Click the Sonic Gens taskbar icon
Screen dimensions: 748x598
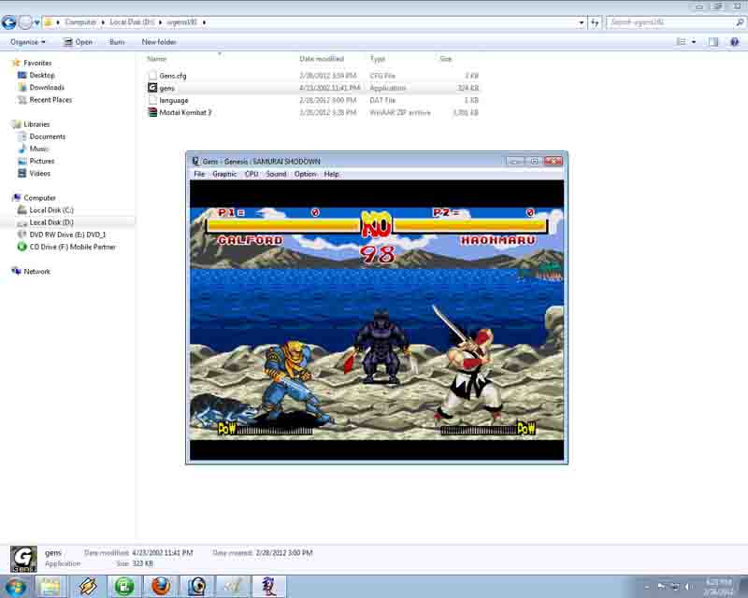268,586
